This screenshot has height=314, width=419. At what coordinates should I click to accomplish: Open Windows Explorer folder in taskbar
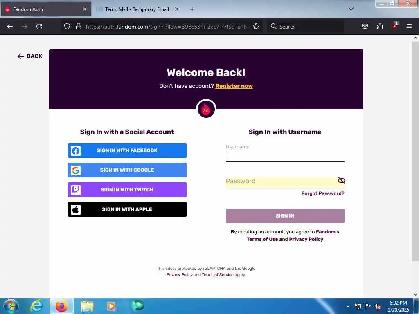coord(87,306)
